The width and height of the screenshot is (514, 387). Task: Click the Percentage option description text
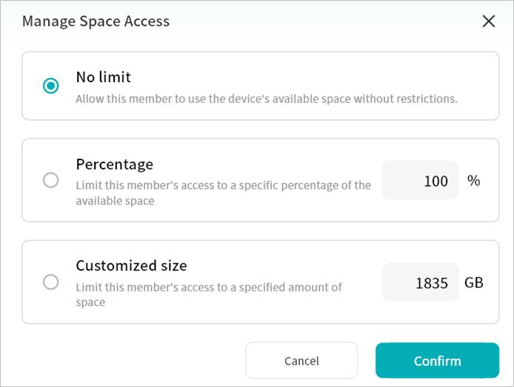(223, 193)
